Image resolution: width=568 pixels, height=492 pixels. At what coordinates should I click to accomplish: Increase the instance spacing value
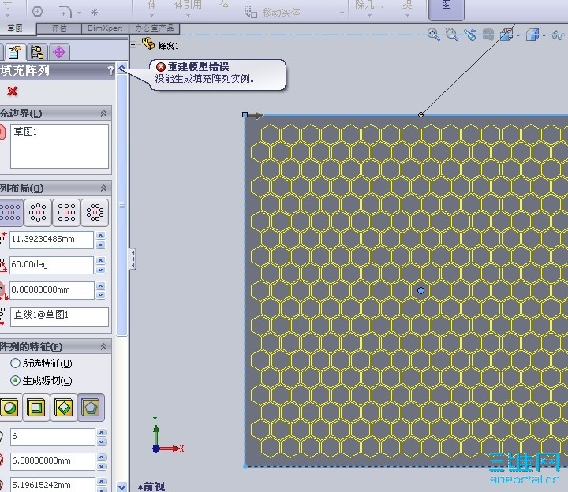coord(101,236)
